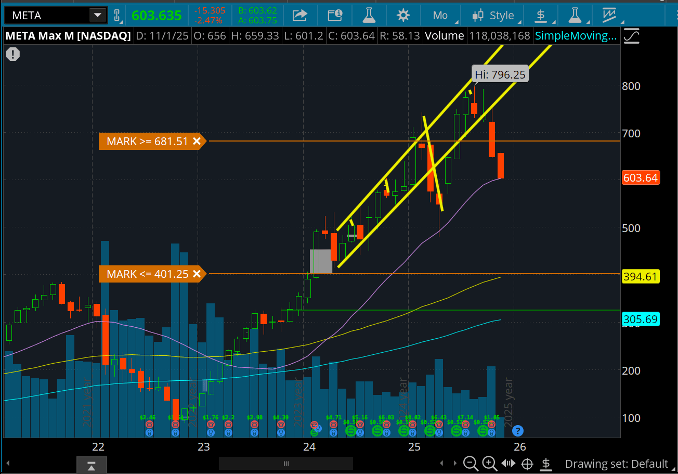Click the price scale curve icon
Viewport: 678px width, 474px height.
632,36
